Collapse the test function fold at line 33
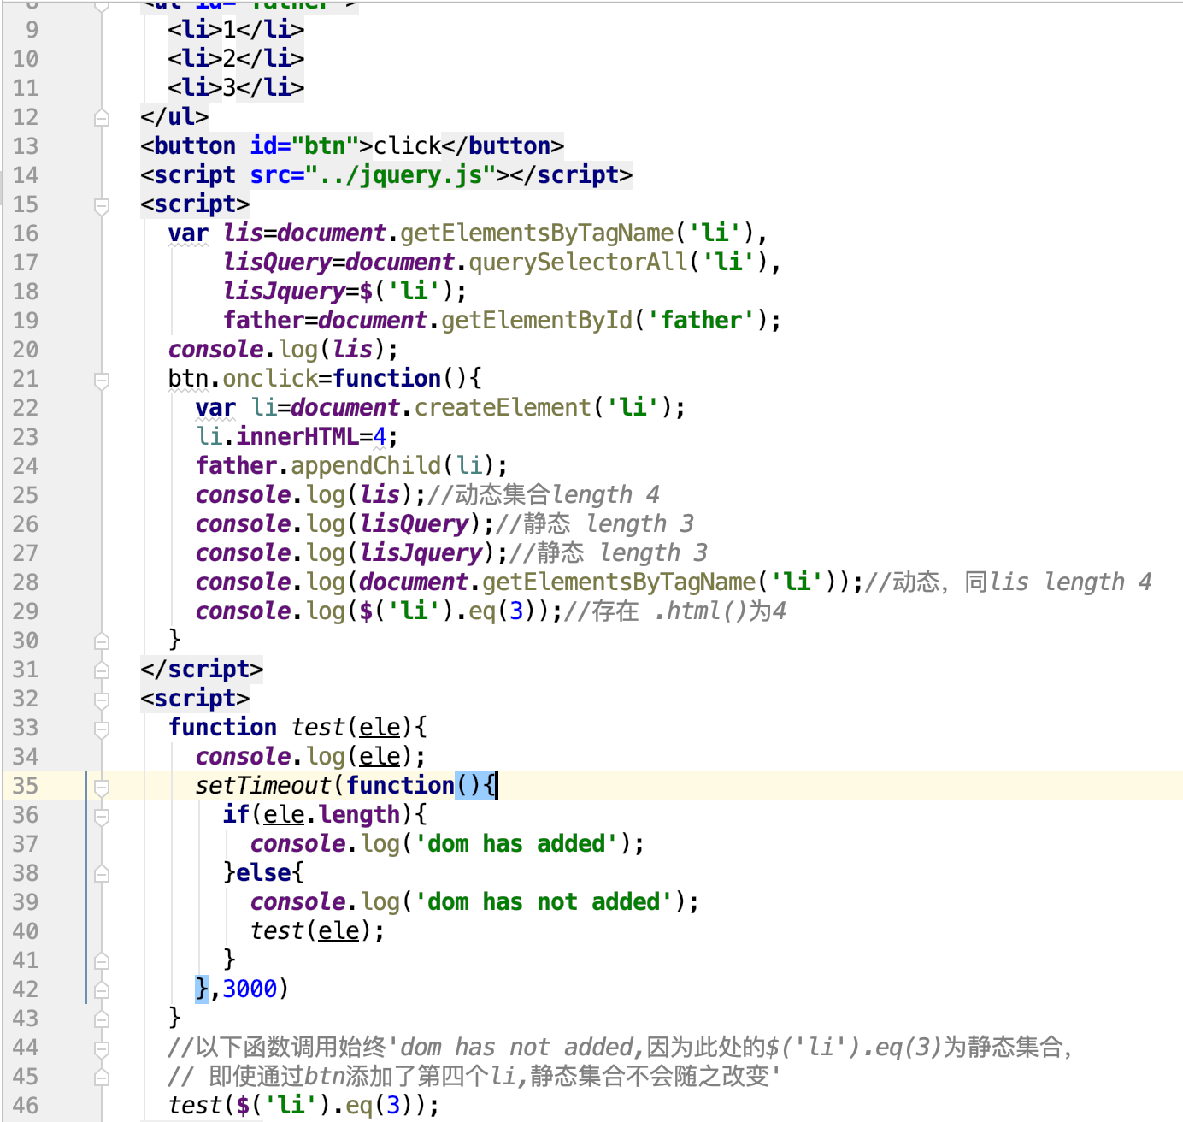This screenshot has width=1183, height=1122. [x=102, y=729]
